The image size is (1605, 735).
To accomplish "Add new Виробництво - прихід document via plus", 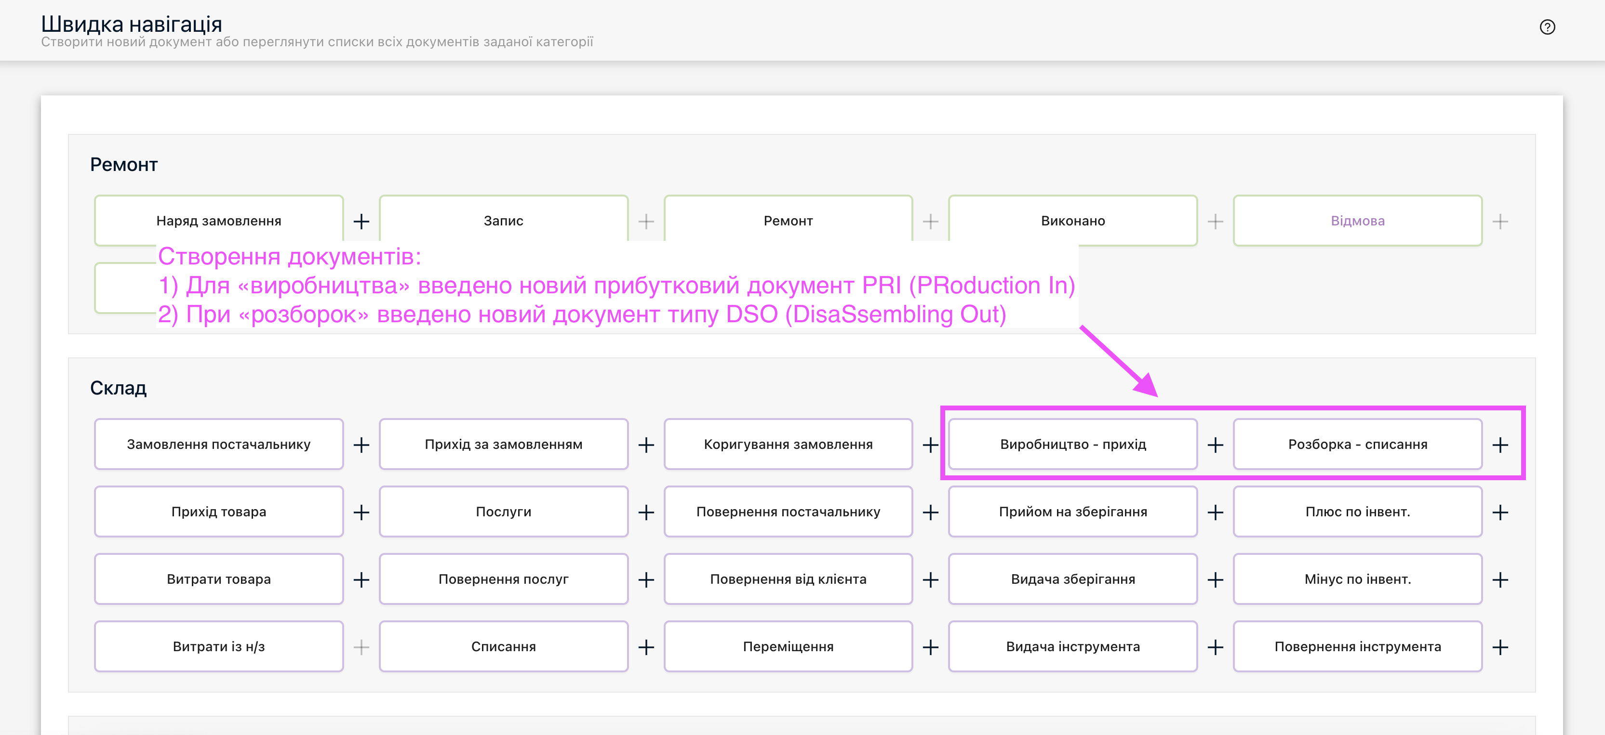I will pyautogui.click(x=1215, y=445).
